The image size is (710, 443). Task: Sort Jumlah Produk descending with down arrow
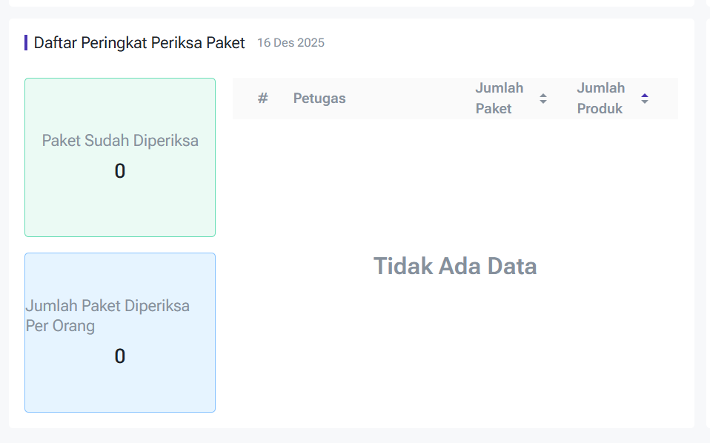coord(645,102)
